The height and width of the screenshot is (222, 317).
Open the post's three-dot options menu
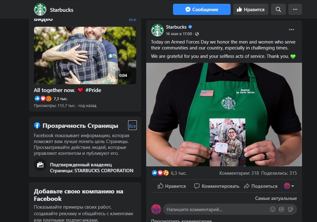[291, 30]
